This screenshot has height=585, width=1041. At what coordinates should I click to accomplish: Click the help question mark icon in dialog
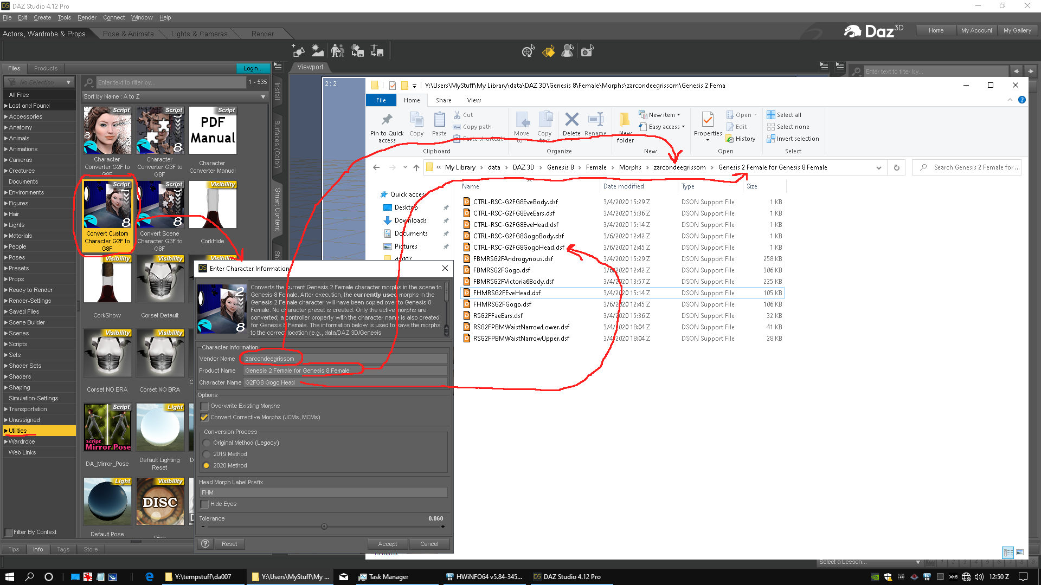205,544
